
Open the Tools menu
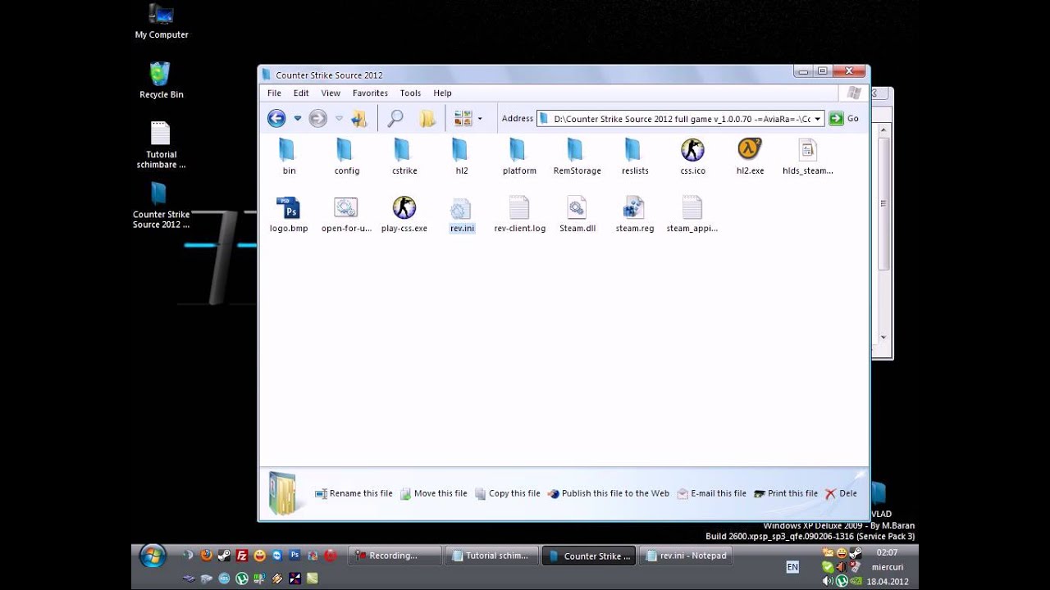pos(410,93)
